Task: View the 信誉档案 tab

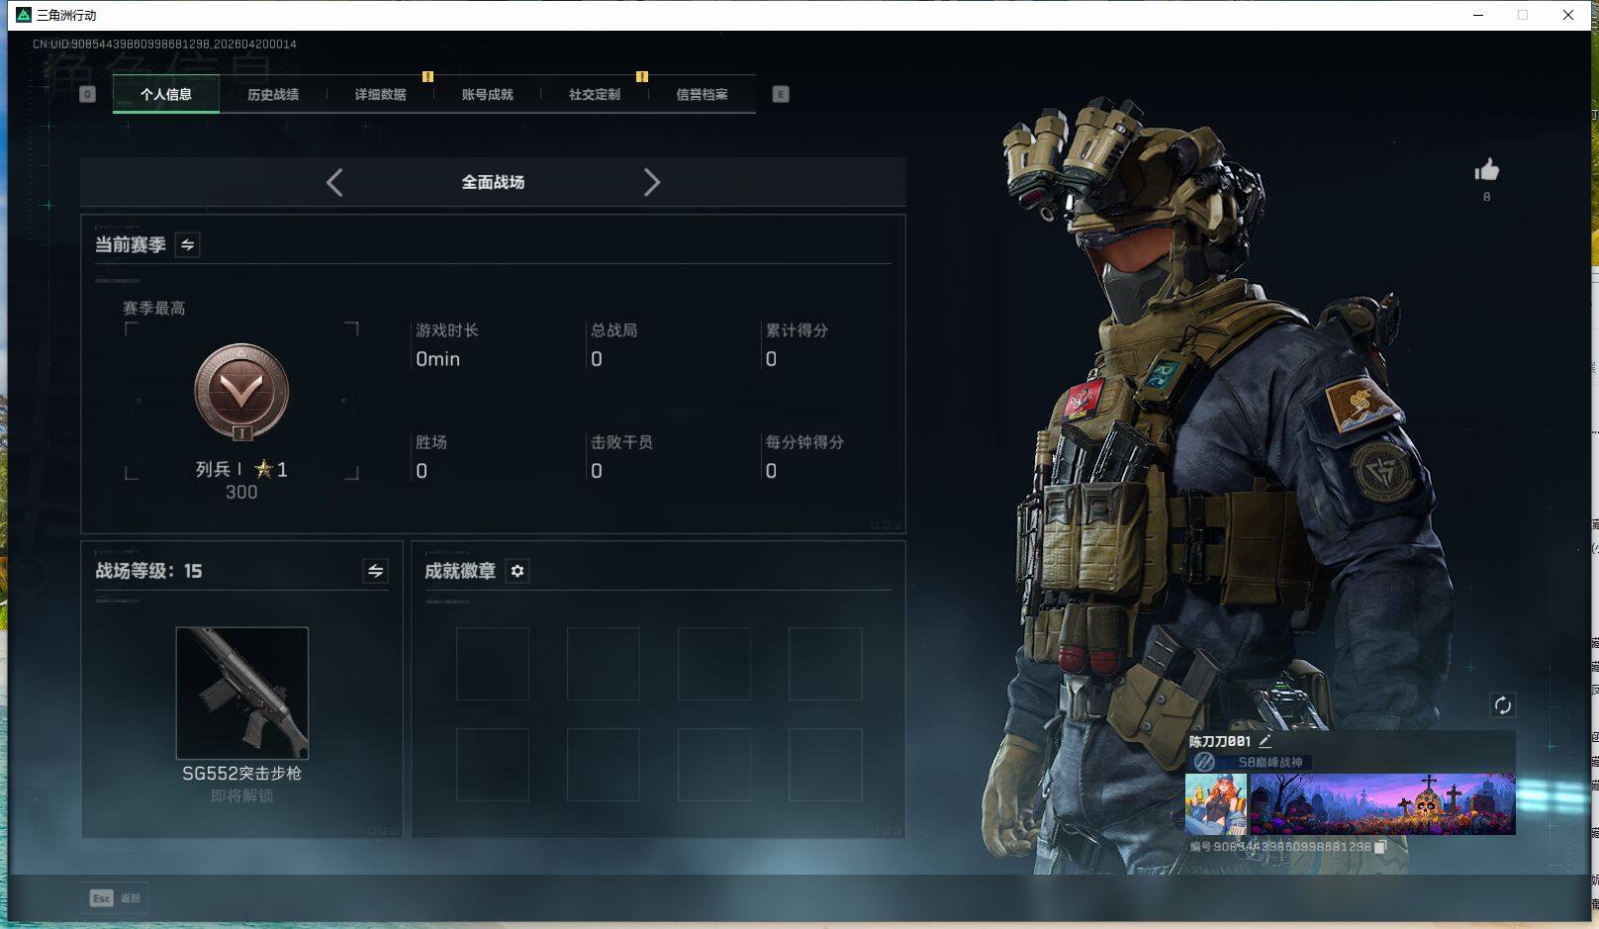Action: click(x=702, y=95)
